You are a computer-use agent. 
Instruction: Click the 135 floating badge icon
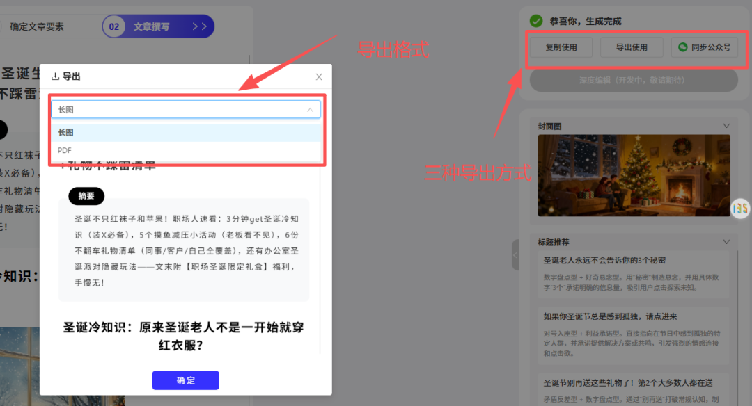pyautogui.click(x=740, y=209)
